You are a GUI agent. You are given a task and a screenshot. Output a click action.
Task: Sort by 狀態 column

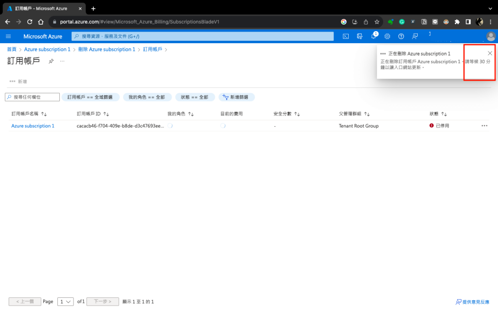438,114
